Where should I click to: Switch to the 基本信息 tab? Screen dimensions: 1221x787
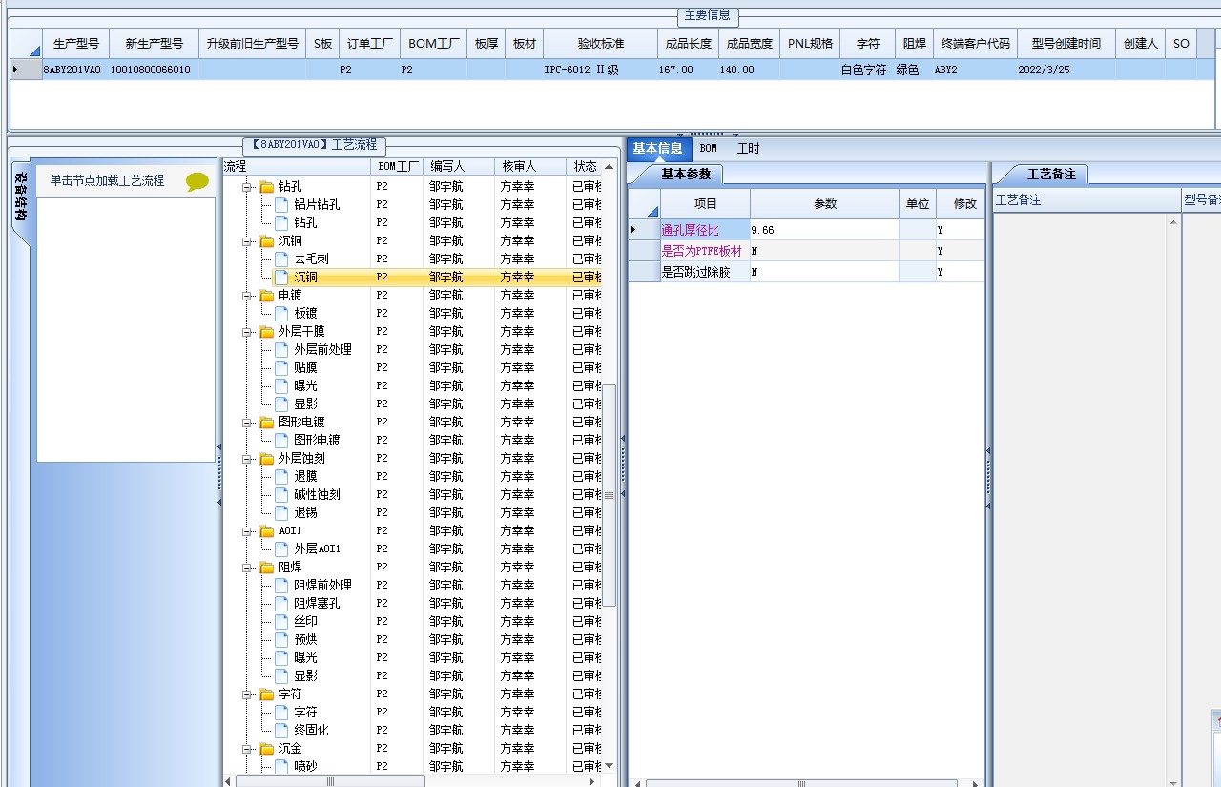coord(658,148)
